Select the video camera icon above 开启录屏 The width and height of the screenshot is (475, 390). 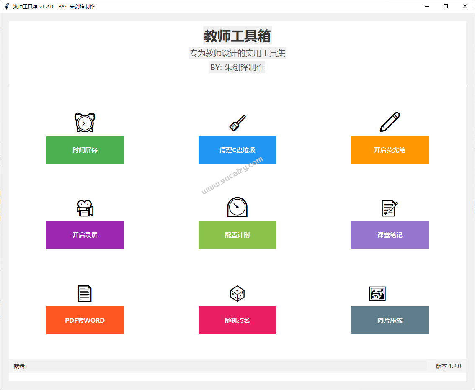(x=85, y=207)
